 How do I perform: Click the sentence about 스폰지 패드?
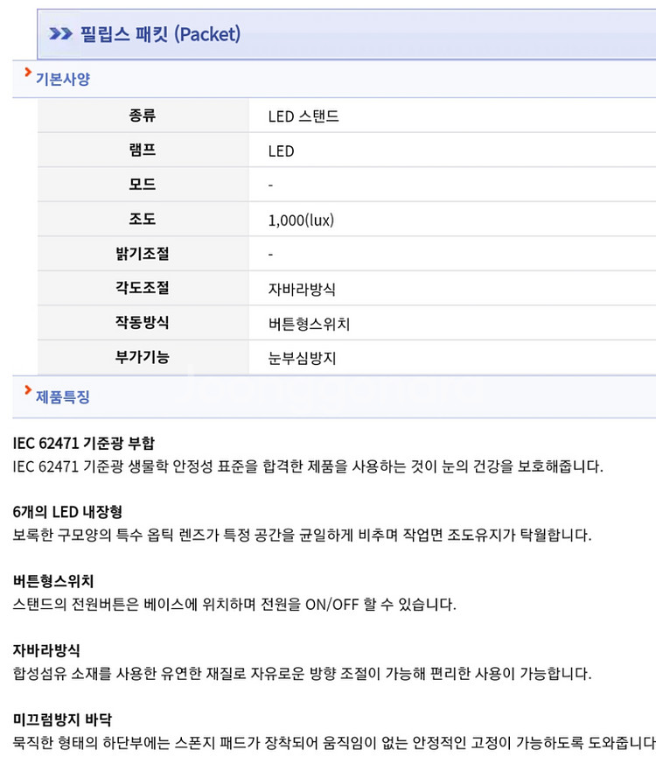(334, 743)
